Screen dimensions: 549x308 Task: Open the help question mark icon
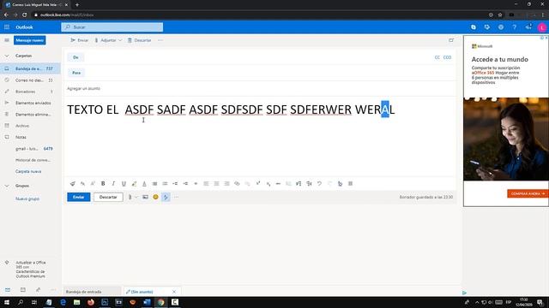click(515, 27)
